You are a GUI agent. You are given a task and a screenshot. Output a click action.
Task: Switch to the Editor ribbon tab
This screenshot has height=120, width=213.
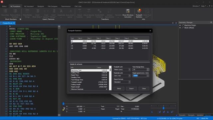[4, 6]
